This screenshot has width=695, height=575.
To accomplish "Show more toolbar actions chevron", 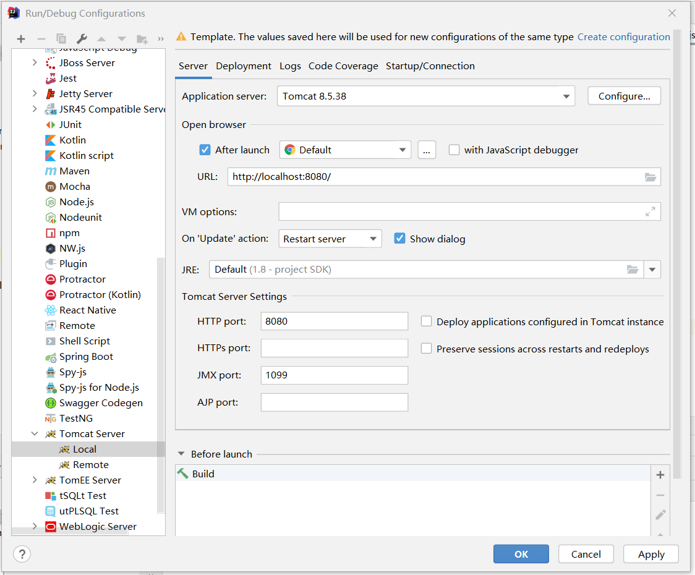I will pos(160,39).
